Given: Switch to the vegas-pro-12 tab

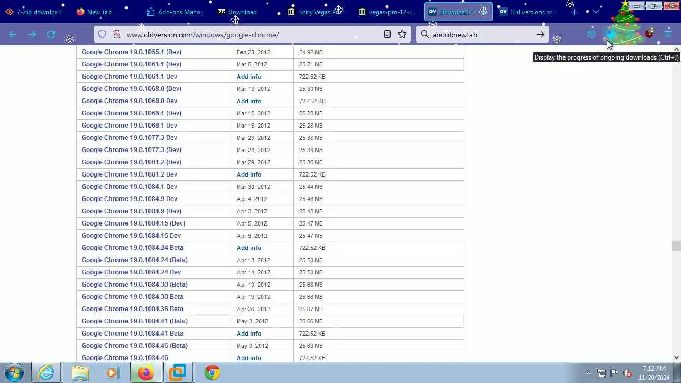Looking at the screenshot, I should click(386, 12).
